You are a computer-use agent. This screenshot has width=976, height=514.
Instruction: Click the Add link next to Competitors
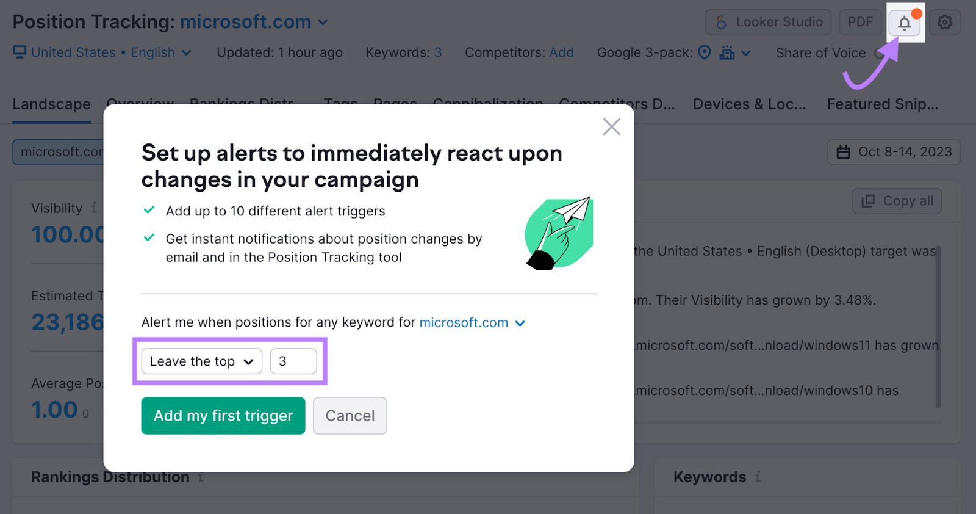[561, 52]
